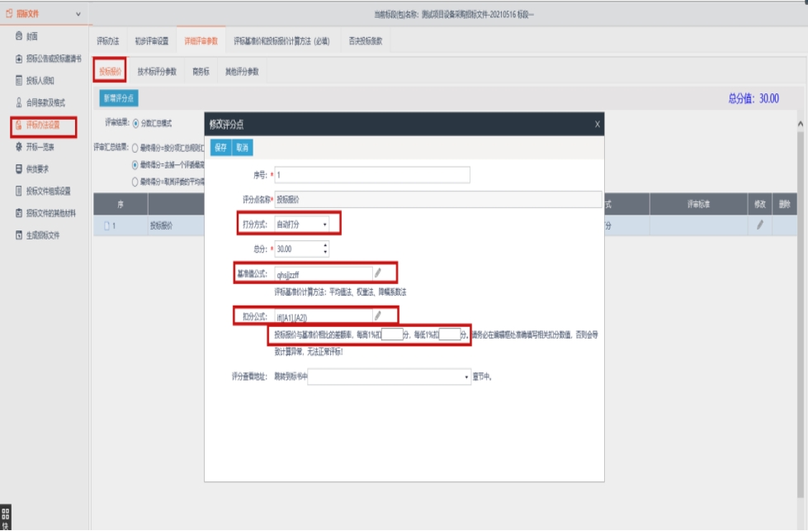
Task: Increase 总分 value with up stepper arrow
Action: 325,244
